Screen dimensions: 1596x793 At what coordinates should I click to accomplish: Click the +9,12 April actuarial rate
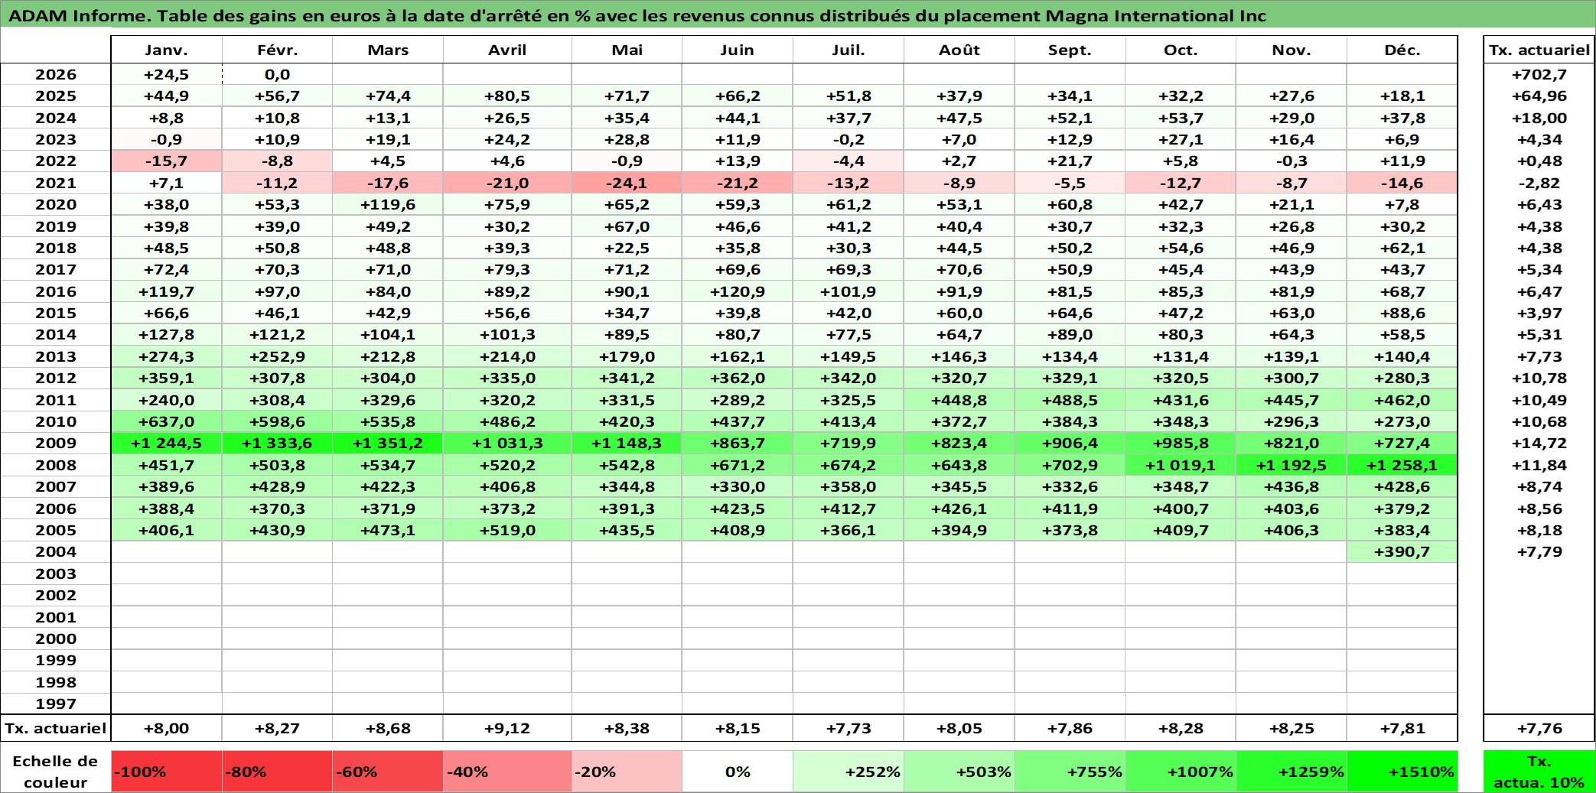point(507,728)
